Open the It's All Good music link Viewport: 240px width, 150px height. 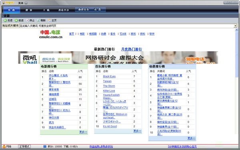point(110,126)
